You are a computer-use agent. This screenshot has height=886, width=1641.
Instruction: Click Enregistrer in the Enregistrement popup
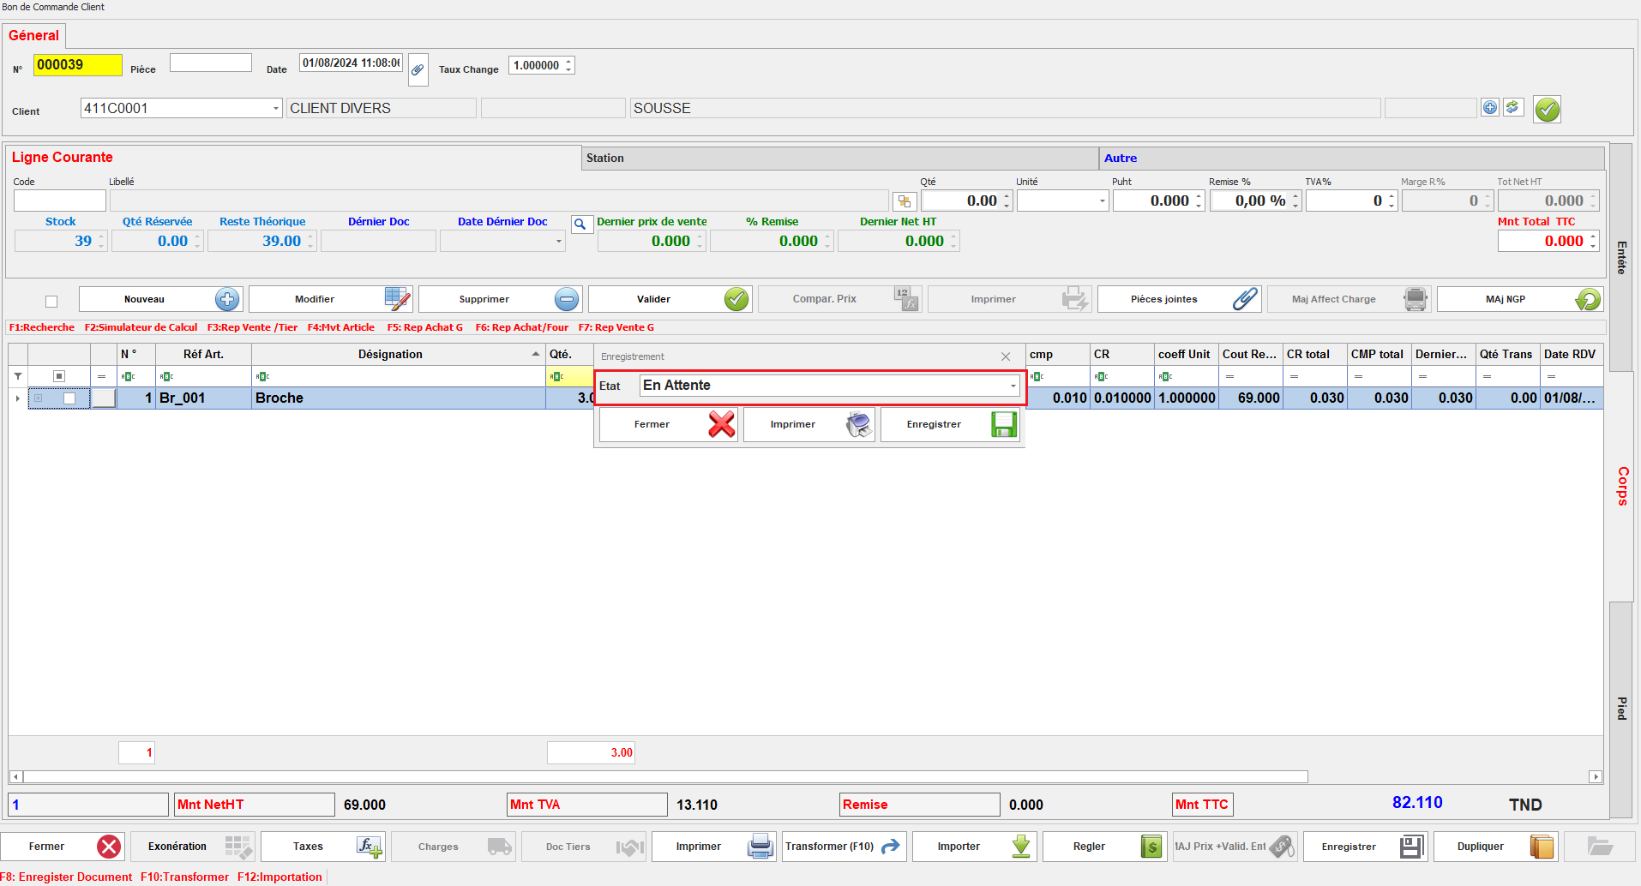point(951,424)
